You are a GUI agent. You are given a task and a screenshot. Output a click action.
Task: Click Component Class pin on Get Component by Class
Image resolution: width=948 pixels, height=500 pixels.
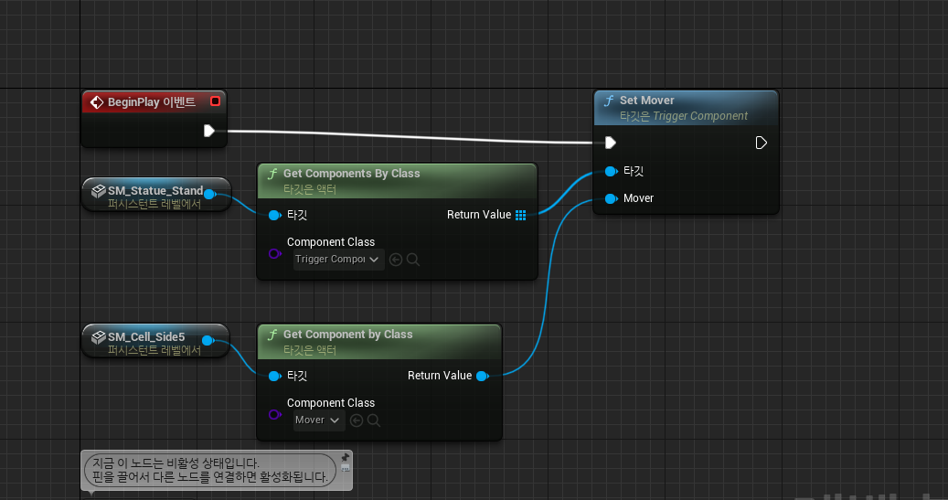click(x=274, y=415)
